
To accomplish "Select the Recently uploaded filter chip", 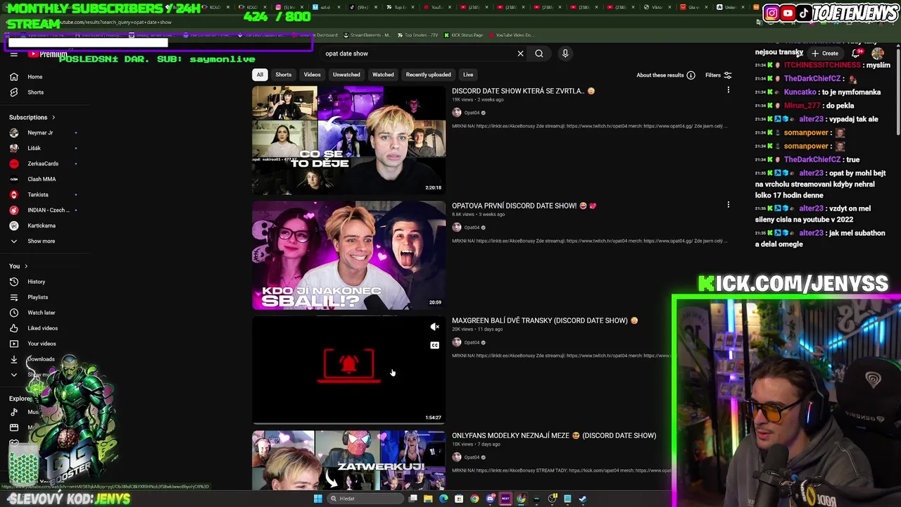I will [x=428, y=75].
